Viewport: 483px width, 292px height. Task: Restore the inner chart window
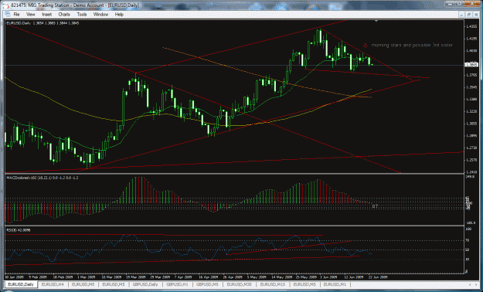tap(468, 15)
